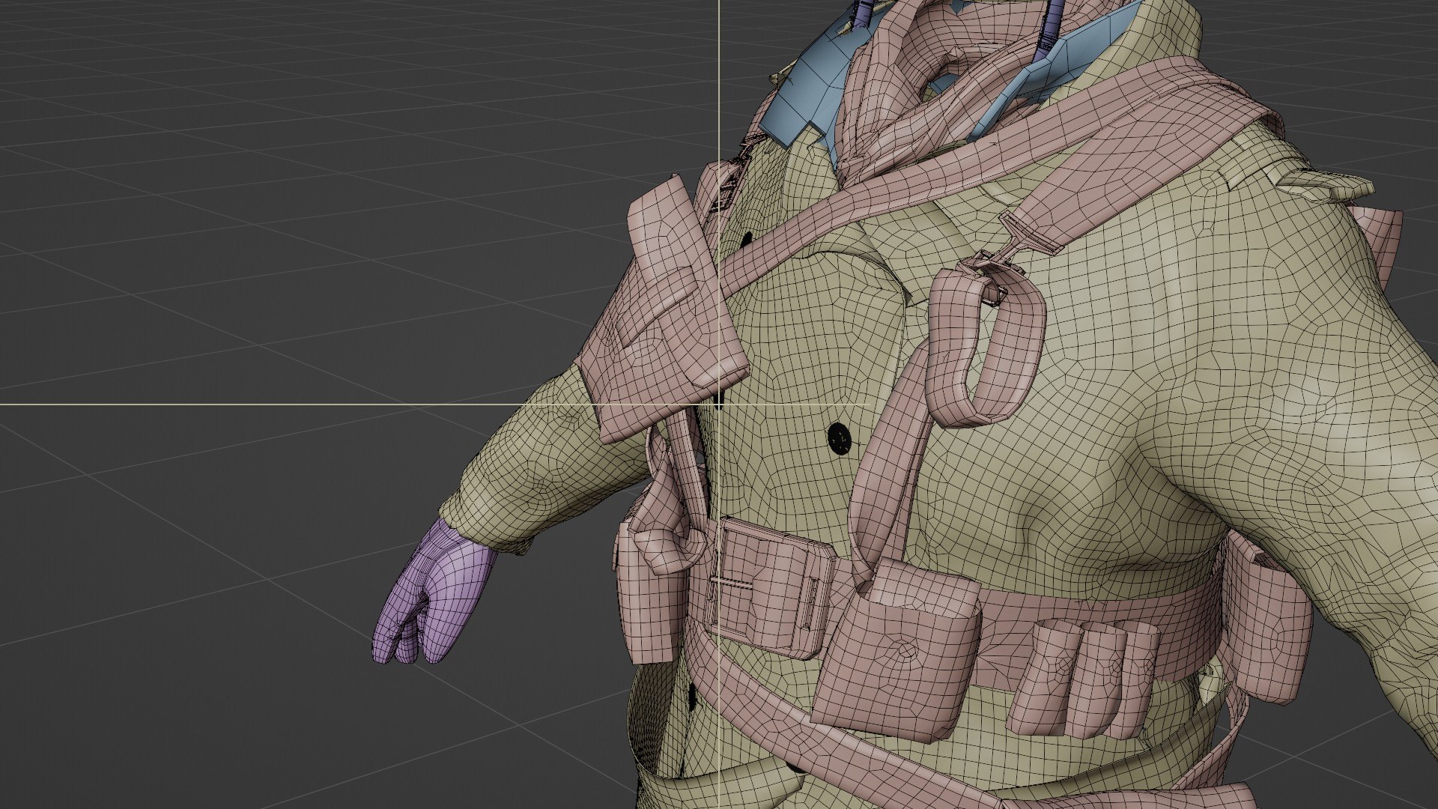Screen dimensions: 1438x809
Task: Select the large black coat button mid-chest
Action: (x=839, y=439)
